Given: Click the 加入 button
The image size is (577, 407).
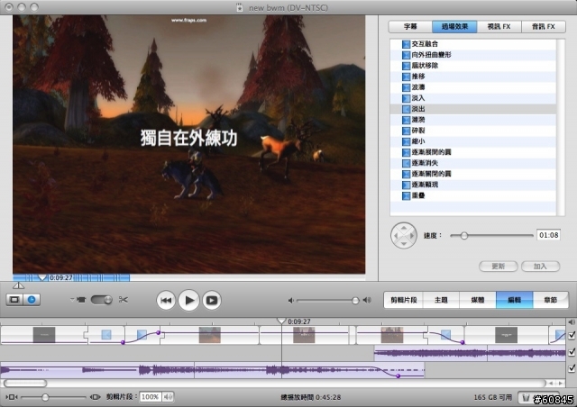Looking at the screenshot, I should click(x=540, y=267).
